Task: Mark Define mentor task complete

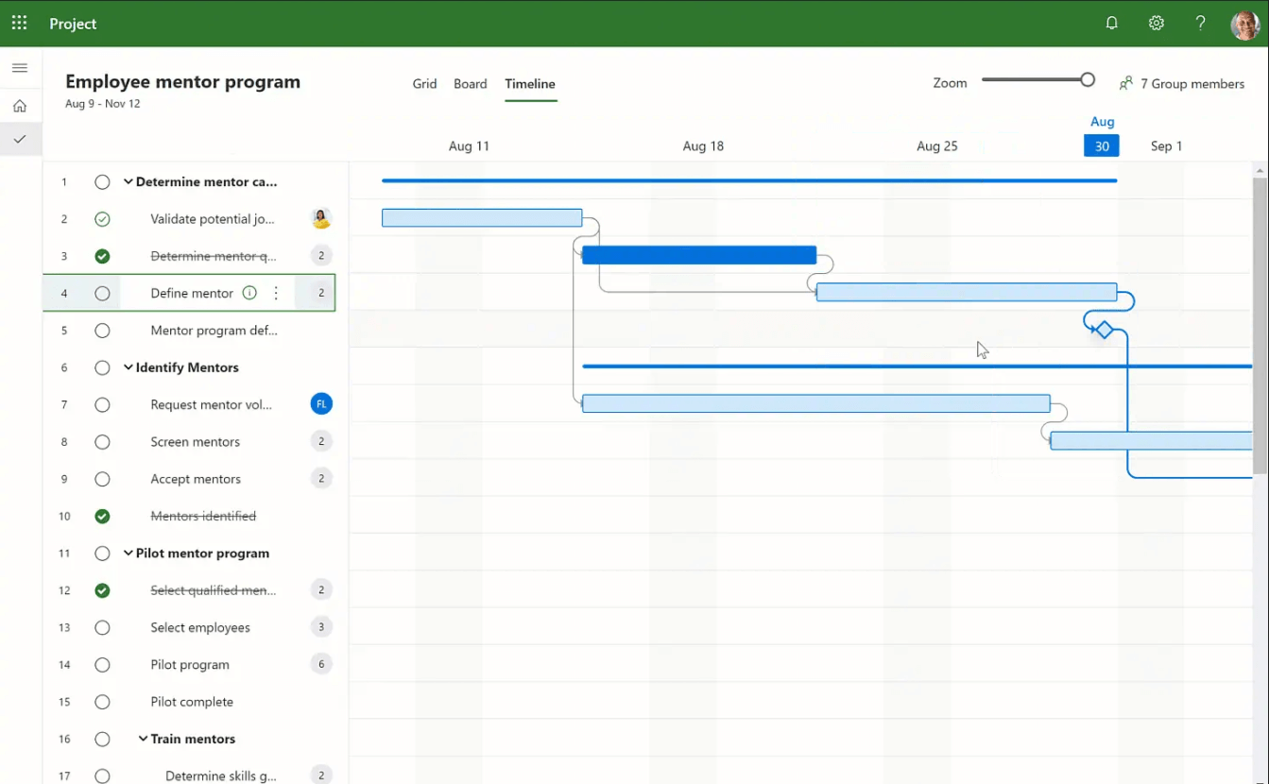Action: [102, 294]
